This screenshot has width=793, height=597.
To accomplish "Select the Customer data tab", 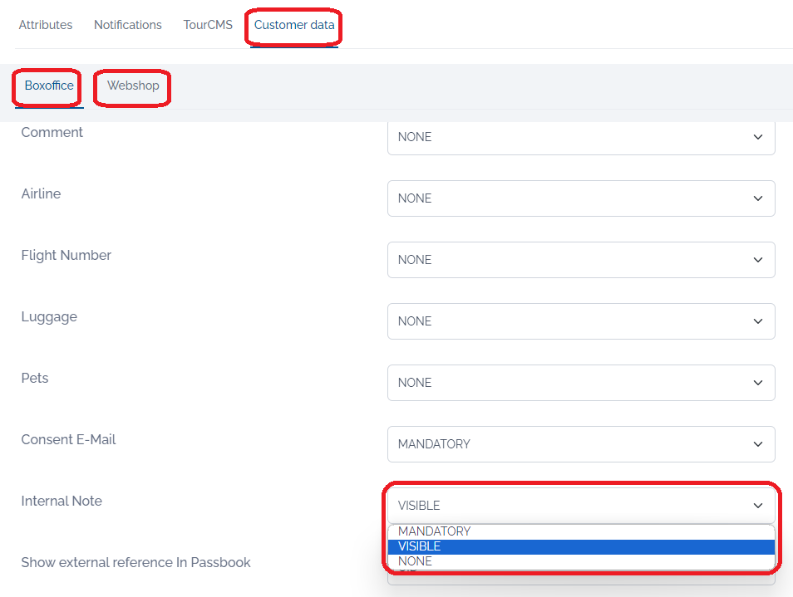I will pyautogui.click(x=294, y=25).
